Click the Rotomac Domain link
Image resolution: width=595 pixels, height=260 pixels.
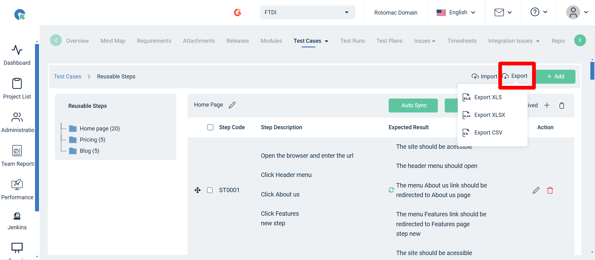pos(396,13)
